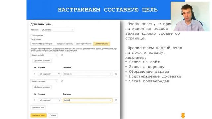Click the 'Добавить цель' form heading

click(41, 24)
